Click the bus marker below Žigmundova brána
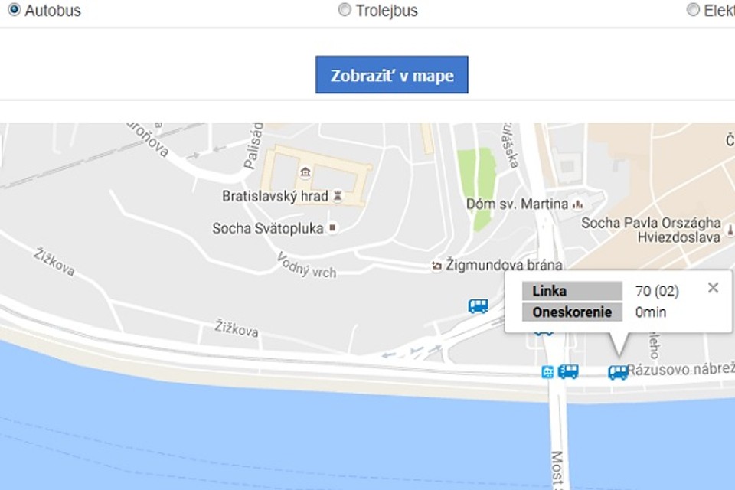The width and height of the screenshot is (735, 490). [x=478, y=305]
